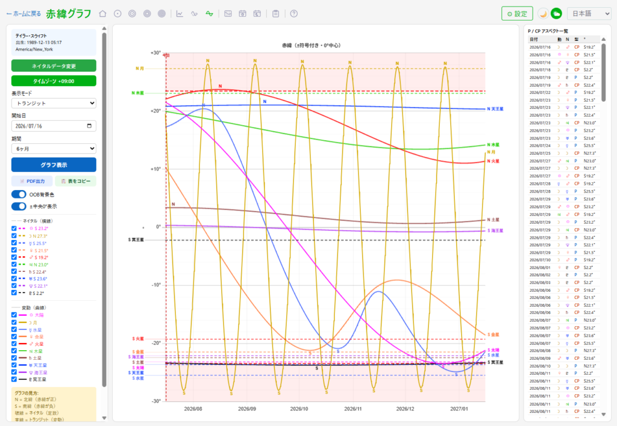The image size is (617, 426).
Task: Open the clipboard icon in toolbar
Action: (276, 14)
